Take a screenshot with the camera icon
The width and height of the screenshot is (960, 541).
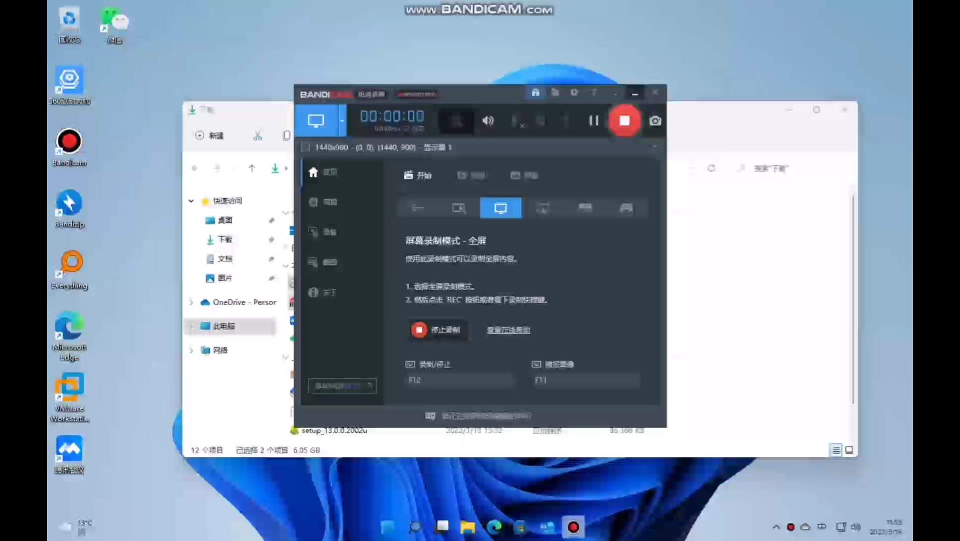tap(655, 121)
